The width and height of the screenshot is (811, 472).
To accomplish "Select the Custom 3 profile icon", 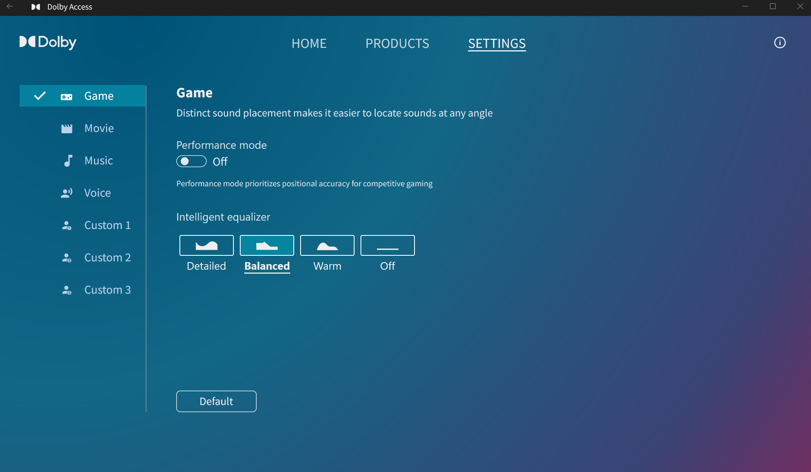I will [x=67, y=289].
